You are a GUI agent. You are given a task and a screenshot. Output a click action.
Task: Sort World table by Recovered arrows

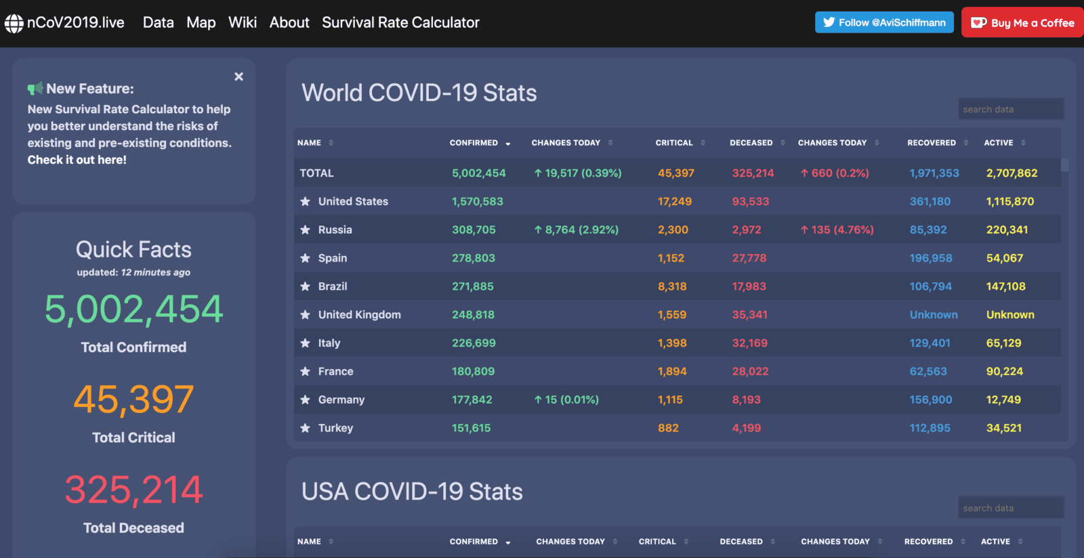click(966, 143)
